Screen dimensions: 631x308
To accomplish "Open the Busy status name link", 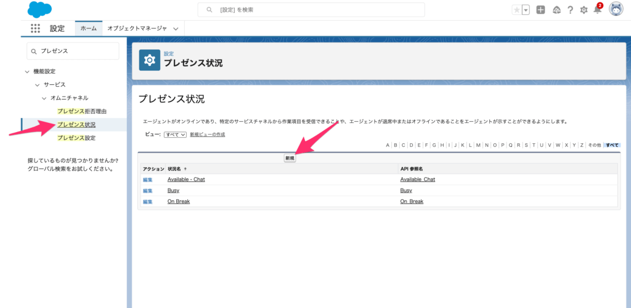I will tap(173, 191).
